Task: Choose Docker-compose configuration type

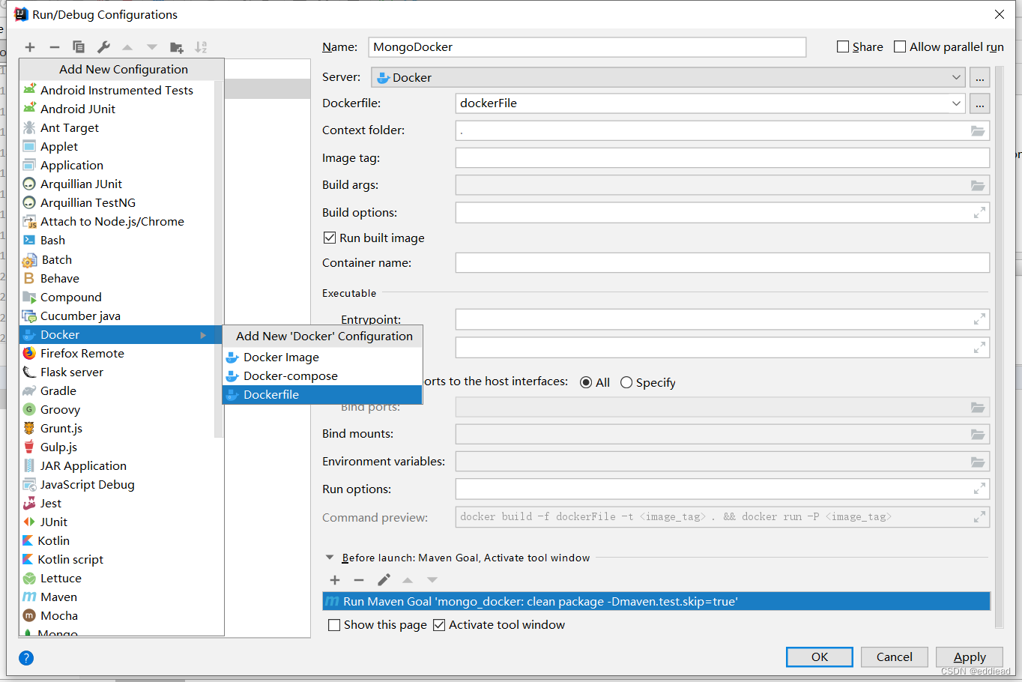Action: (323, 376)
